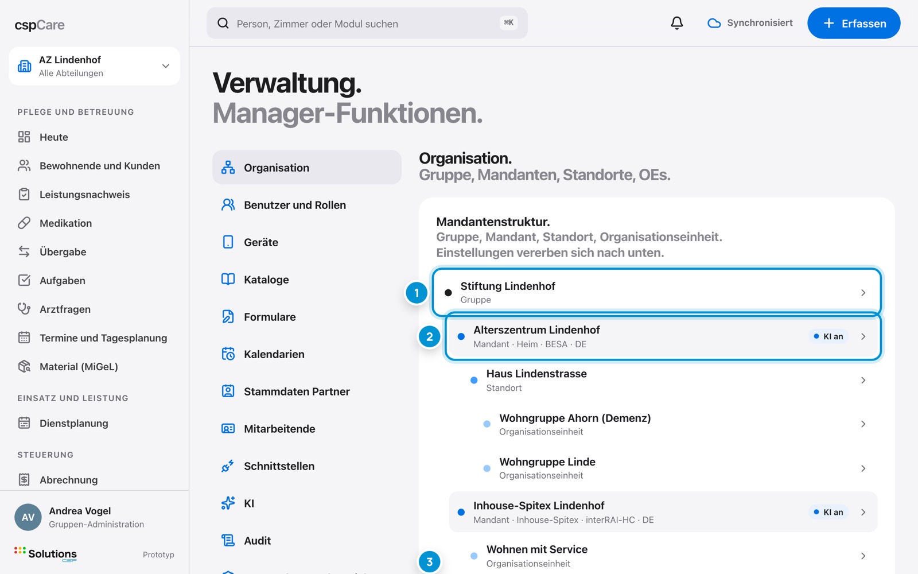Expand the Wohnen mit Service chevron
This screenshot has height=574, width=918.
coord(863,556)
